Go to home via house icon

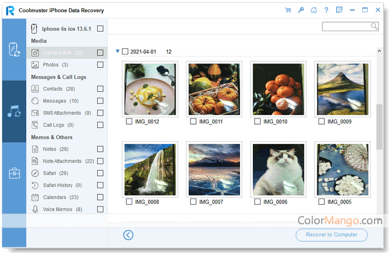pyautogui.click(x=313, y=10)
